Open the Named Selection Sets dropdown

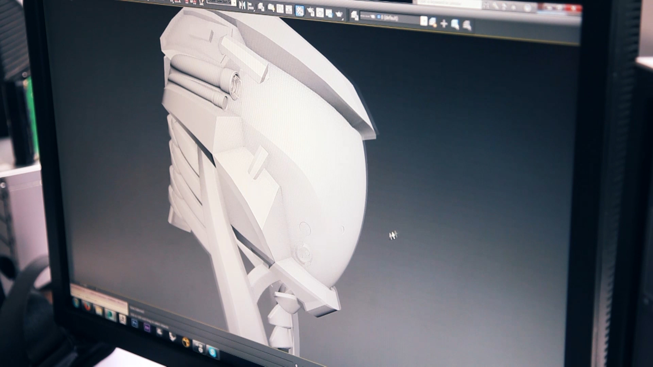point(221,2)
